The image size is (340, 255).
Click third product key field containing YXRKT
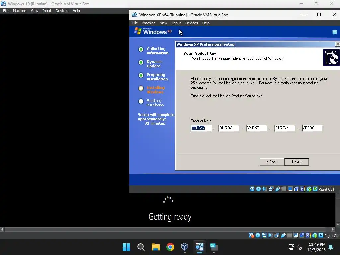tap(257, 128)
